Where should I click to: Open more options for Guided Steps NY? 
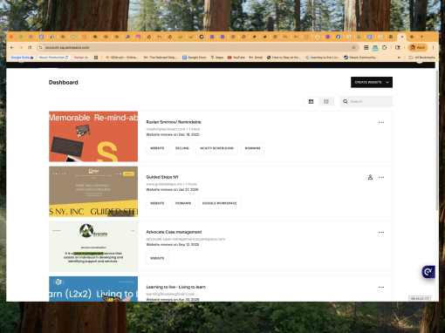[x=381, y=177]
